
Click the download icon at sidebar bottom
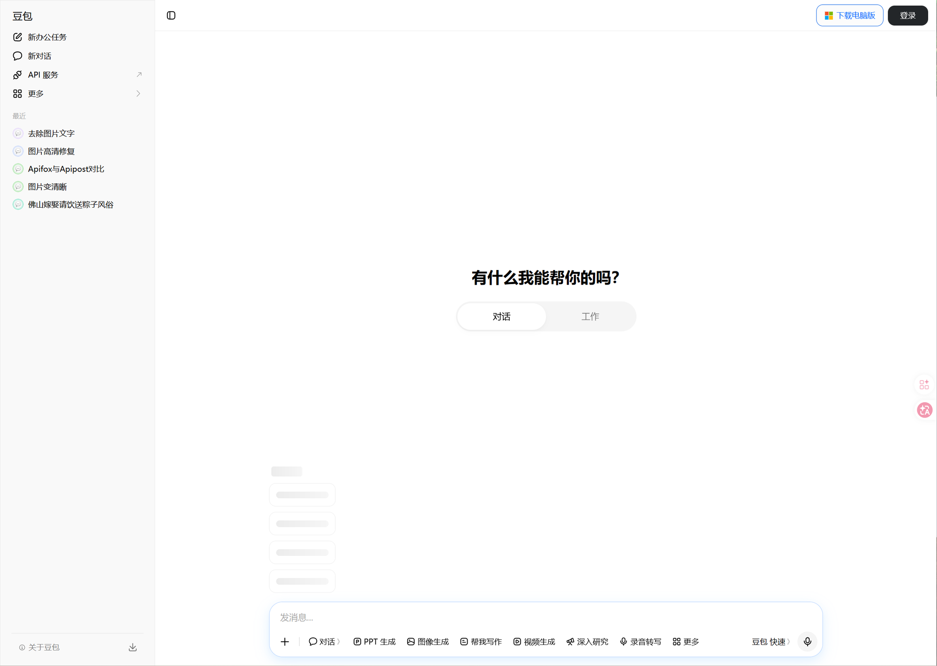(133, 647)
